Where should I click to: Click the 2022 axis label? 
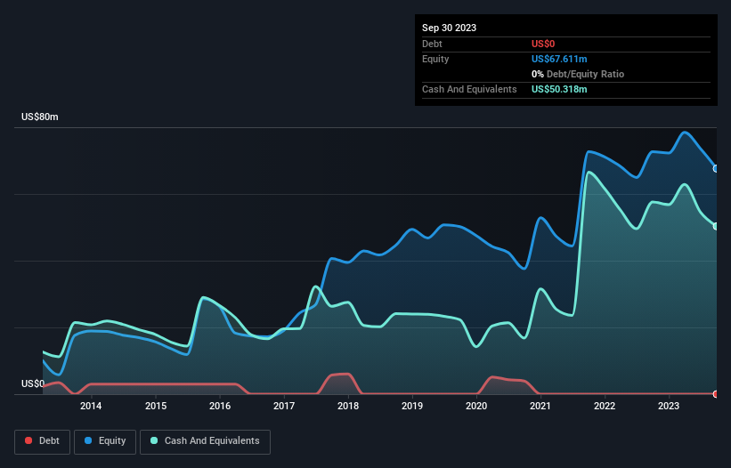pyautogui.click(x=605, y=406)
